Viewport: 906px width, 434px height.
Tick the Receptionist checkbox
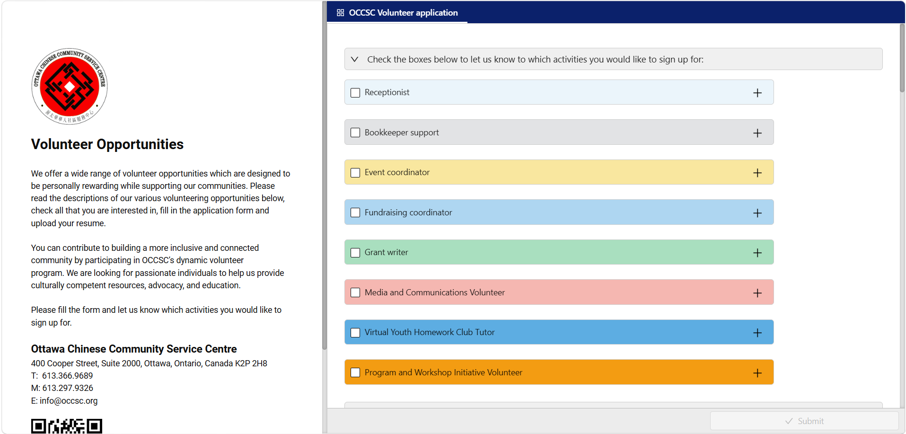click(x=355, y=93)
